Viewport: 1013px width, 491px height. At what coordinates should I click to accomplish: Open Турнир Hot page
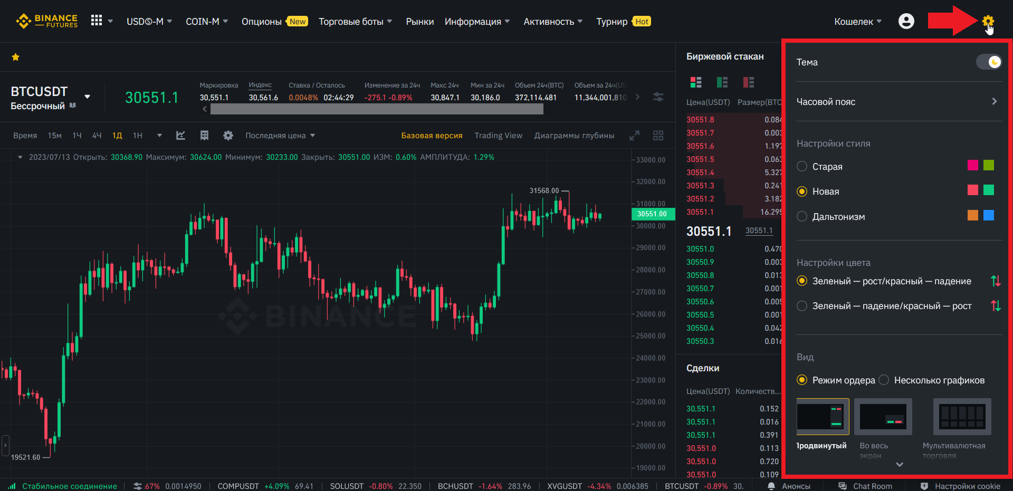coord(624,22)
